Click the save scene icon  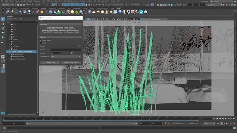pyautogui.click(x=24, y=5)
